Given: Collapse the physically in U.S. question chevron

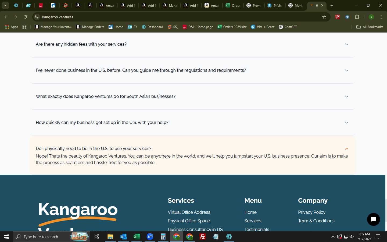Looking at the screenshot, I should point(346,149).
